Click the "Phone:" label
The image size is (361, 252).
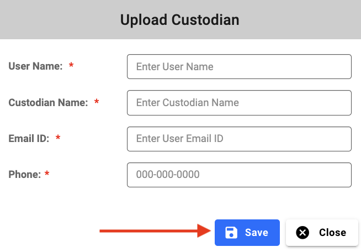point(25,175)
